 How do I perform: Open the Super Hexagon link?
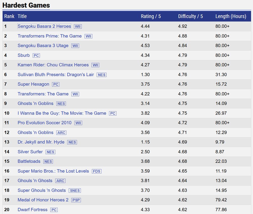point(33,84)
